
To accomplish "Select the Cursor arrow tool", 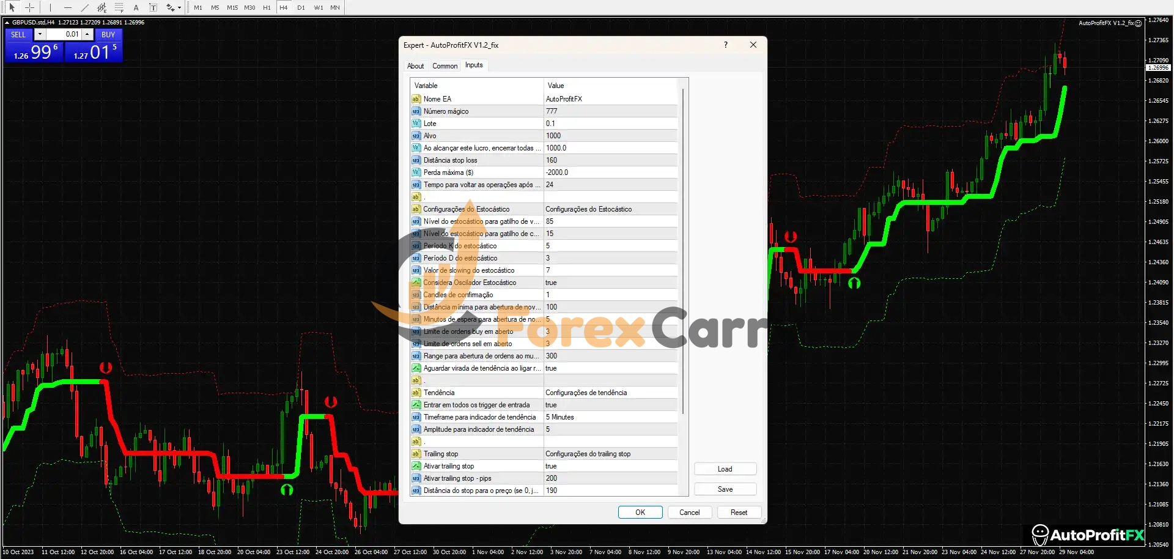I will pyautogui.click(x=12, y=7).
